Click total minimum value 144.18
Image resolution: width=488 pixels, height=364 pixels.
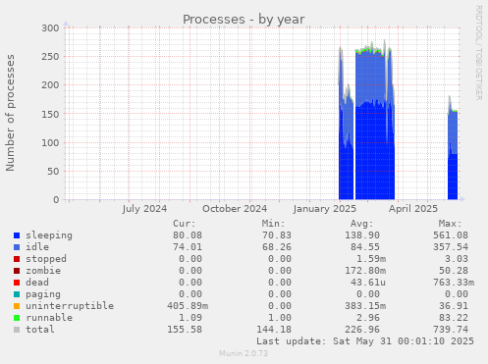click(x=274, y=330)
